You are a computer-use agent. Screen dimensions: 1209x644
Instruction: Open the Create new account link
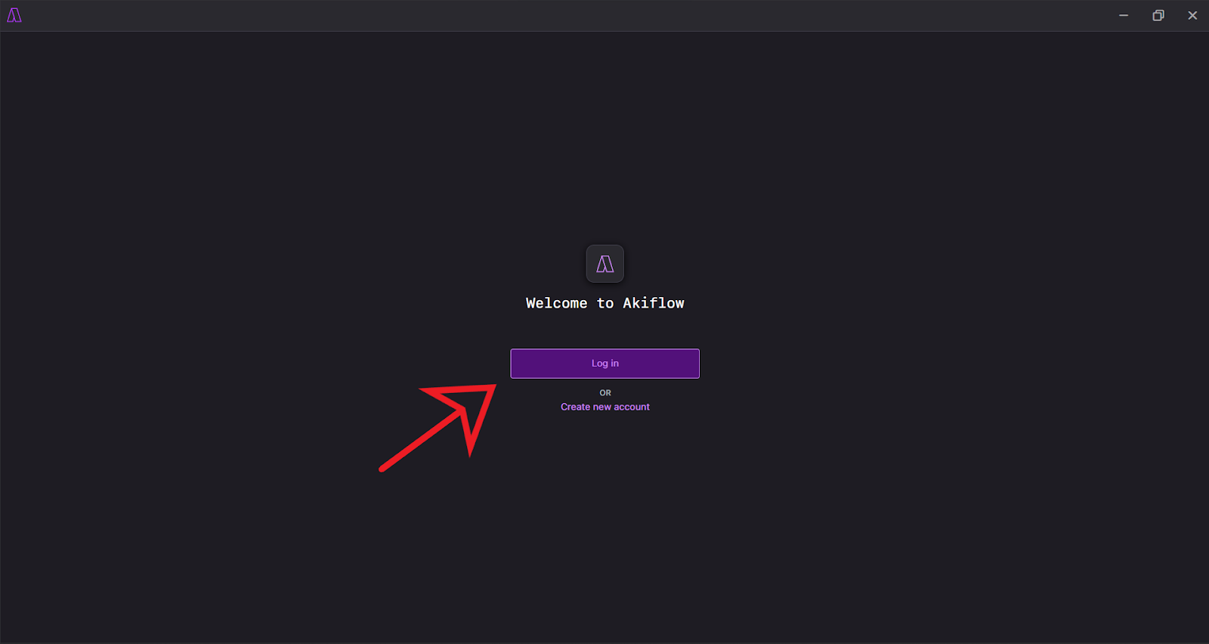(605, 407)
